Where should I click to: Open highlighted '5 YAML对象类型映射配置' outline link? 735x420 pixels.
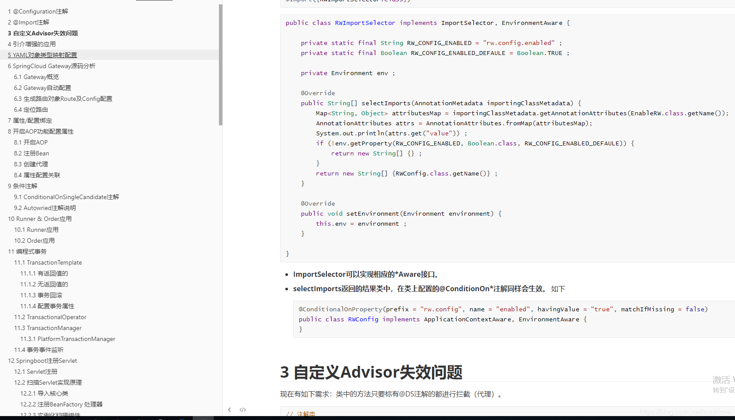point(42,55)
